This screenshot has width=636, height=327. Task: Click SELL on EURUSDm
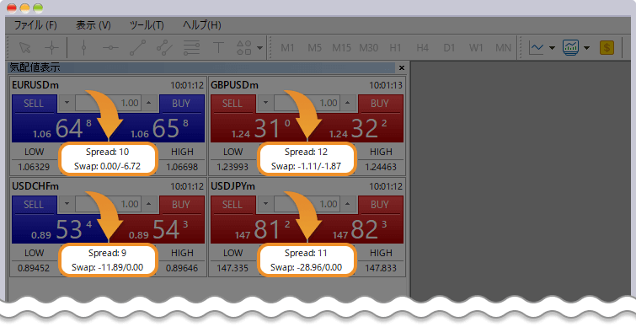[x=34, y=104]
